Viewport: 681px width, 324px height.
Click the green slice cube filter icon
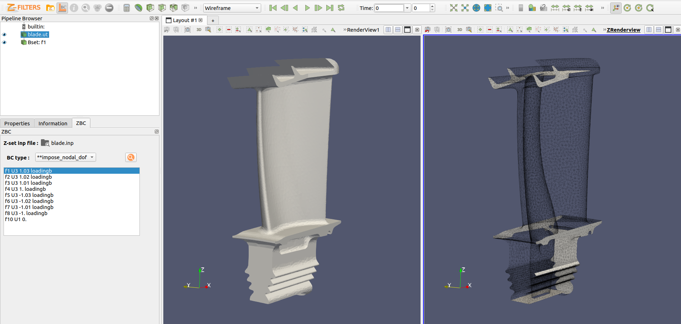(x=162, y=8)
